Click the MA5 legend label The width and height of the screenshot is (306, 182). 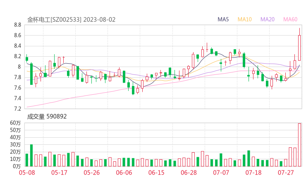223,19
